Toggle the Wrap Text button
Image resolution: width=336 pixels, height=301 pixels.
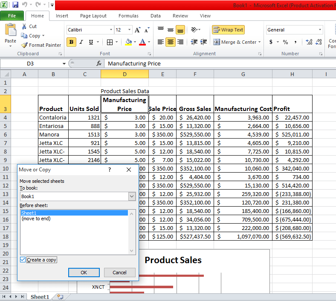click(x=228, y=30)
